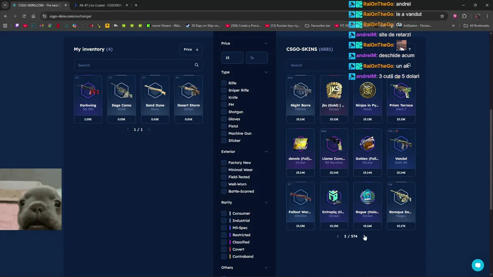Image resolution: width=493 pixels, height=277 pixels.
Task: Click the minimum price field showing 15
Action: point(232,58)
